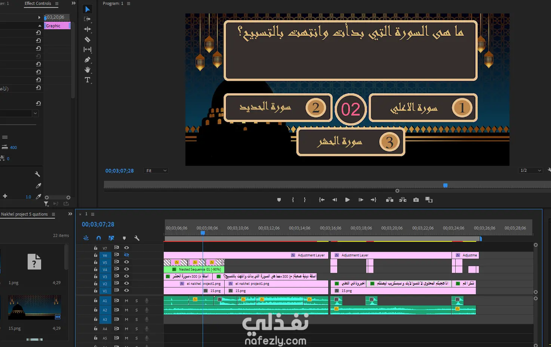Open Program monitor settings wrench
551x347 pixels.
(x=549, y=170)
